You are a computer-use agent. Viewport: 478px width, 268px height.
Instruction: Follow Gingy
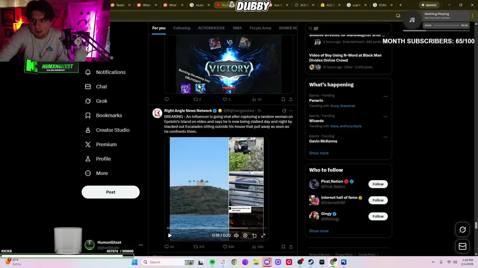[x=378, y=216]
